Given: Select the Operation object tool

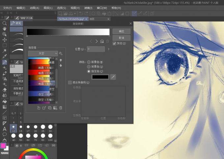Looking at the screenshot, I should [5, 34].
